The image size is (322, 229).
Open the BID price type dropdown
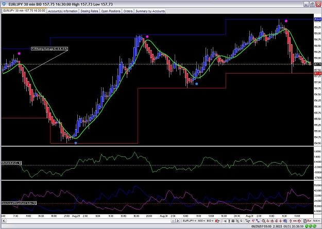click(210, 221)
